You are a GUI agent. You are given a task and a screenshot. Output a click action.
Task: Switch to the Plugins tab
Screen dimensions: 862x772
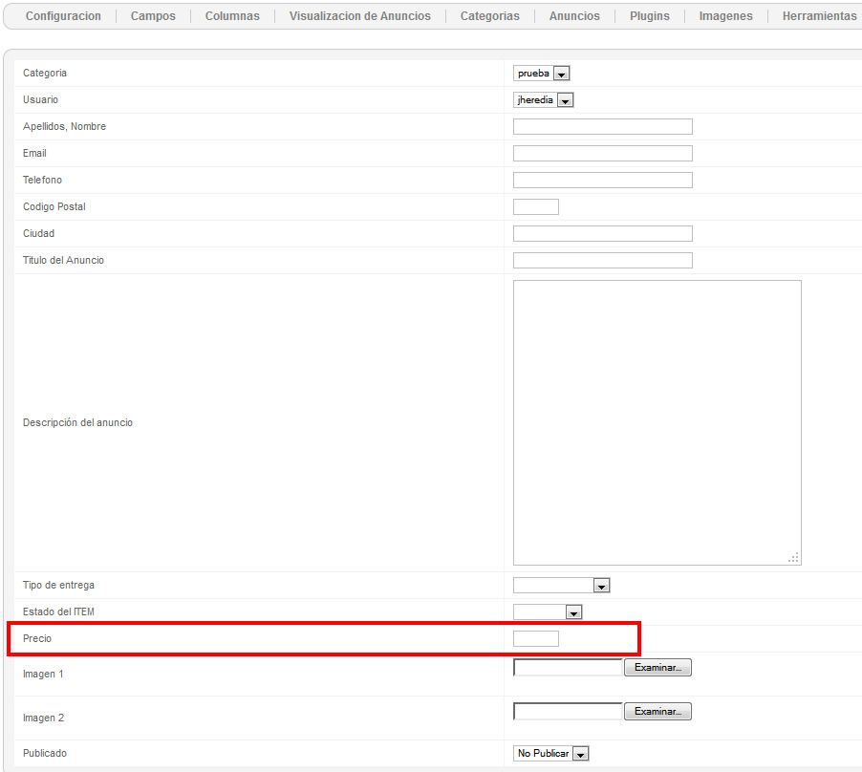pyautogui.click(x=649, y=16)
